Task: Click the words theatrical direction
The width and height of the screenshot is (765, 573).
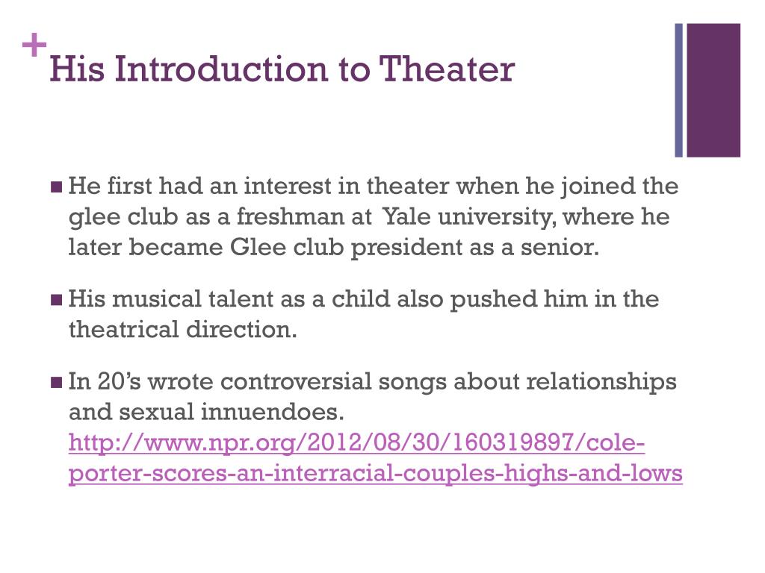Action: [x=182, y=329]
